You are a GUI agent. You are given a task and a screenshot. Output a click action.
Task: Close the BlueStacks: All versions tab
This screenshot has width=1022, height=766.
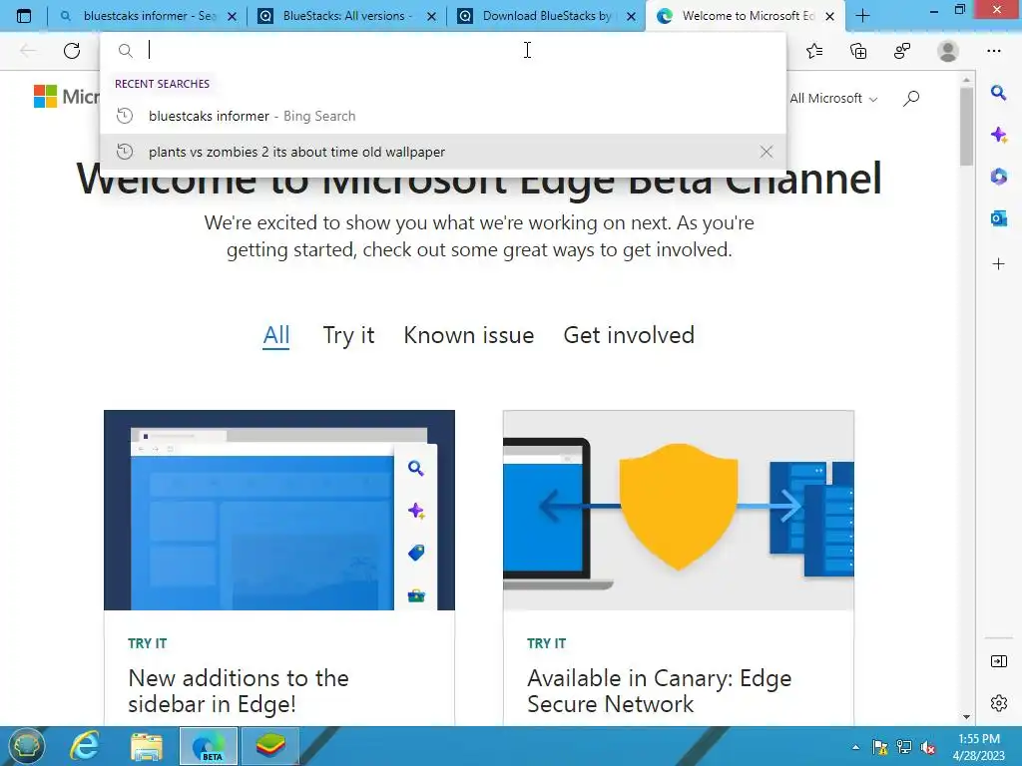431,16
